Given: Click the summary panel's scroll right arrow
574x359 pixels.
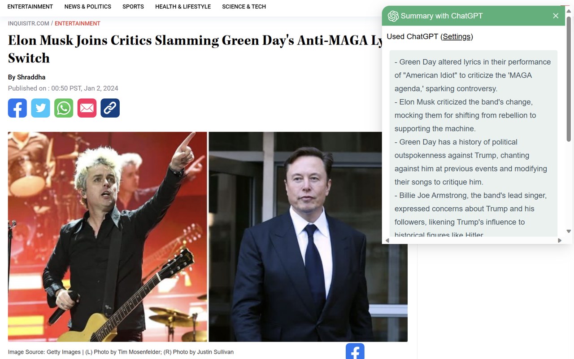Looking at the screenshot, I should point(560,241).
